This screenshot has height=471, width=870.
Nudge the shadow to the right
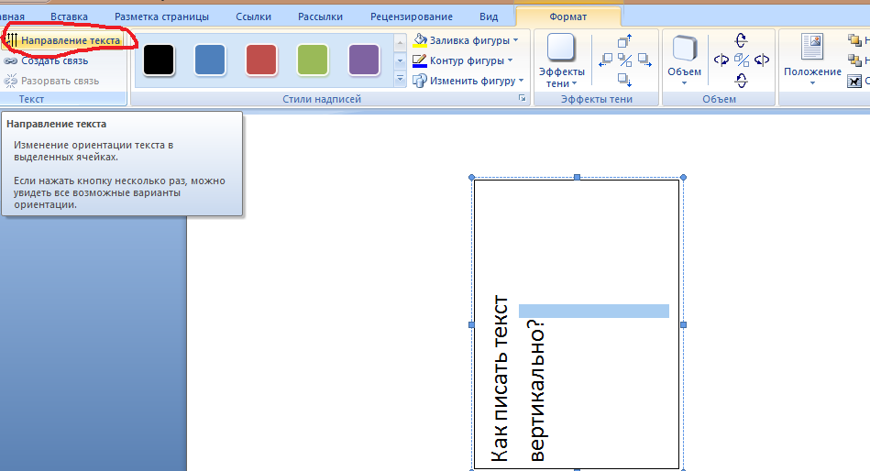pyautogui.click(x=644, y=60)
